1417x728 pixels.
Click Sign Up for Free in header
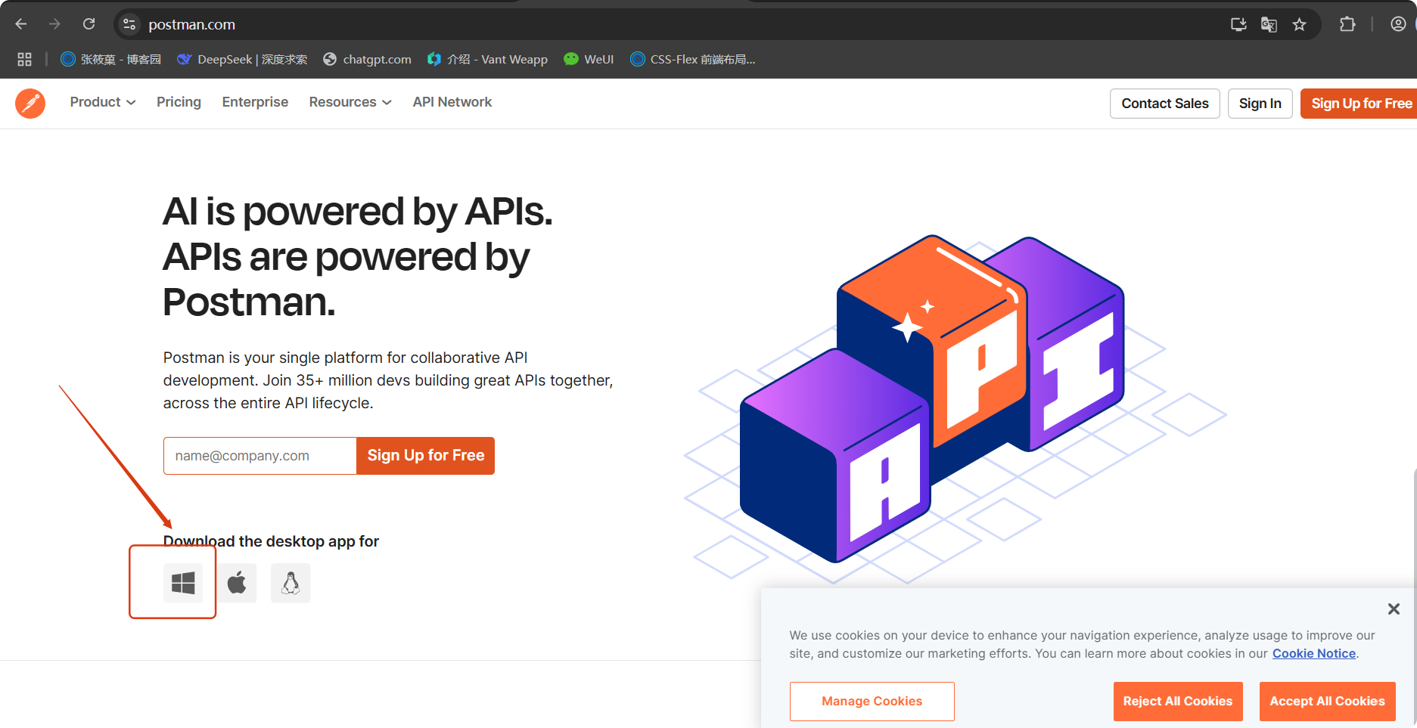(x=1360, y=104)
